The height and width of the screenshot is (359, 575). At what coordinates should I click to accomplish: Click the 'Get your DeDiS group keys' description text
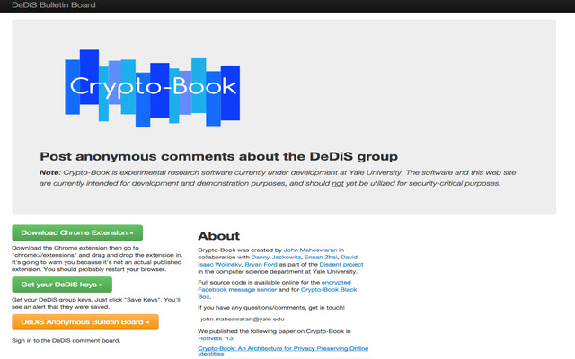(96, 303)
